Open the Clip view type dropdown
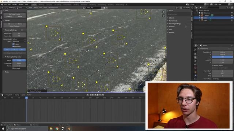234x131 pixels. point(22,8)
